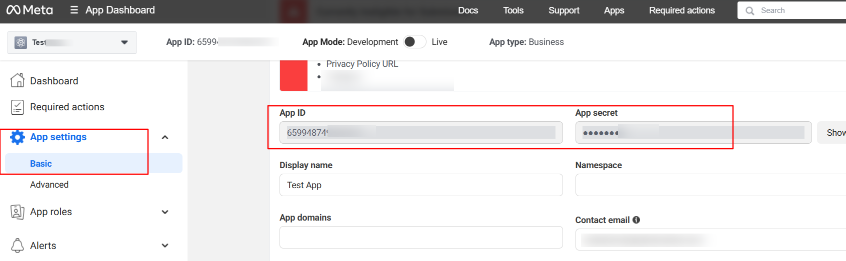
Task: Click the Namespace field
Action: click(x=710, y=185)
